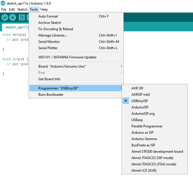The width and height of the screenshot is (193, 176).
Task: Click the Verify checkmark toolbar icon
Action: tap(5, 18)
